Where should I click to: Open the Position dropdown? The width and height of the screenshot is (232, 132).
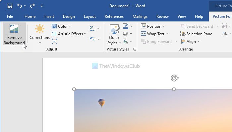[153, 26]
